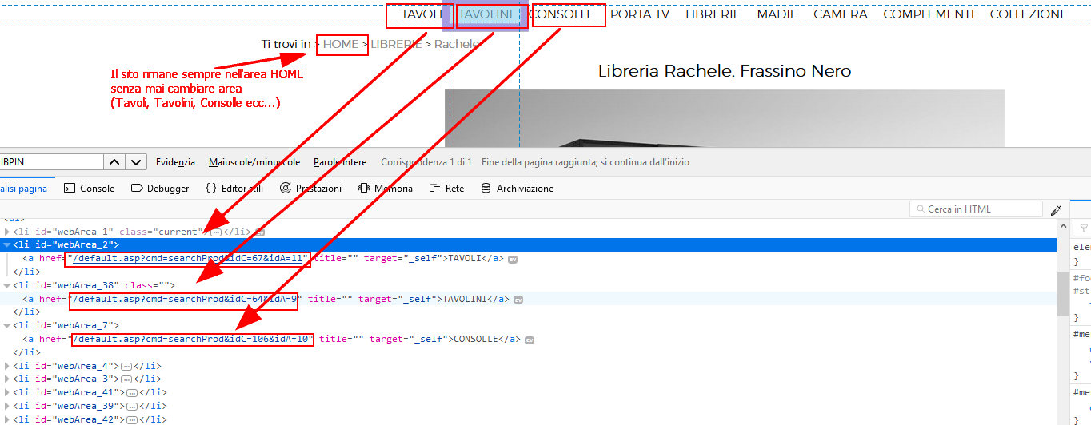Expand the ellipsis badge in webArea_42 row
This screenshot has height=425, width=1091.
click(131, 419)
